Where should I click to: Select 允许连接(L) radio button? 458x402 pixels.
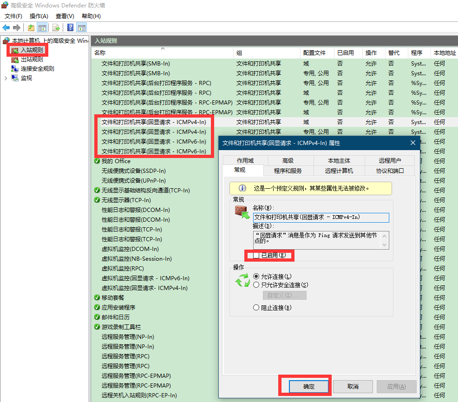[x=256, y=277]
